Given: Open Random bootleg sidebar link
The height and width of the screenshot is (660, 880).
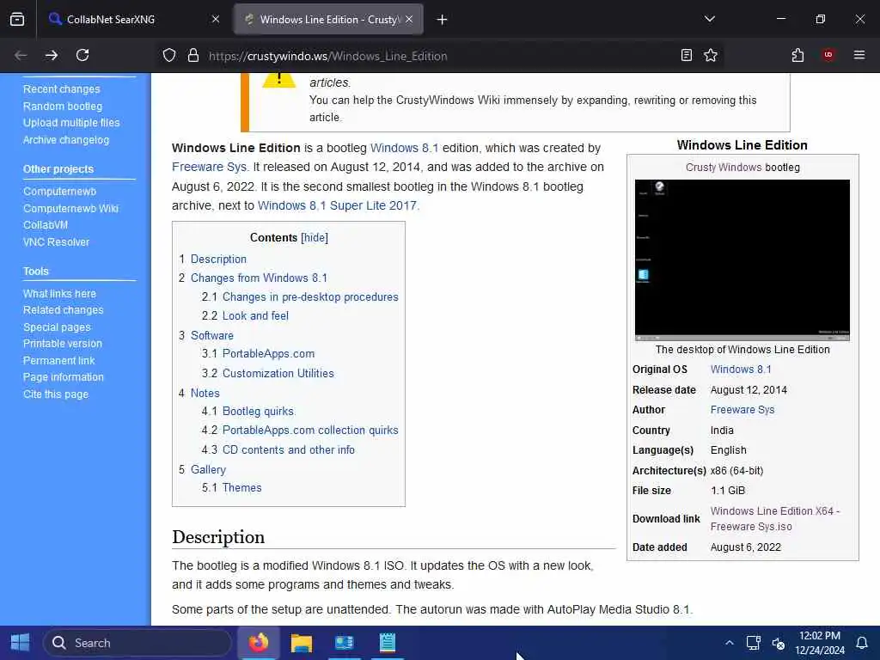Looking at the screenshot, I should click(62, 106).
